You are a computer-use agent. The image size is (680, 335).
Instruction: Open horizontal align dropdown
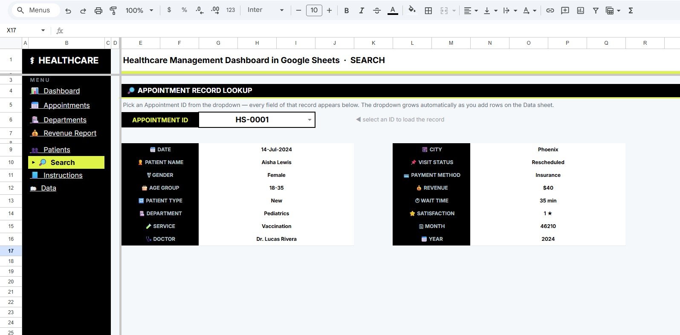(471, 10)
